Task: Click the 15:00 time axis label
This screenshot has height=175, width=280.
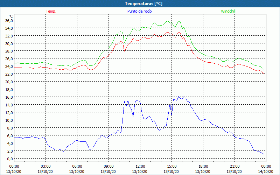Action: [x=171, y=167]
